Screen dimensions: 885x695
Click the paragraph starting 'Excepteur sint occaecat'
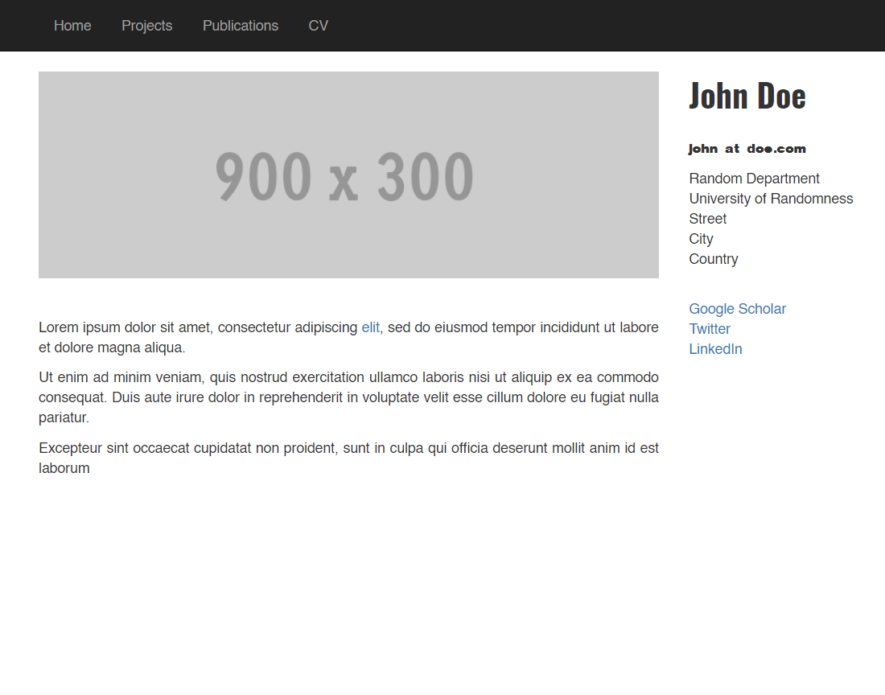coord(349,458)
